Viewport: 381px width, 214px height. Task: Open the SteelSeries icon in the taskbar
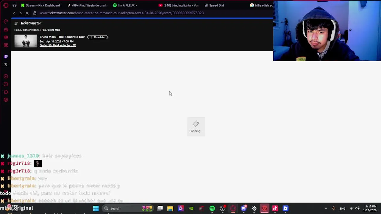point(254,208)
